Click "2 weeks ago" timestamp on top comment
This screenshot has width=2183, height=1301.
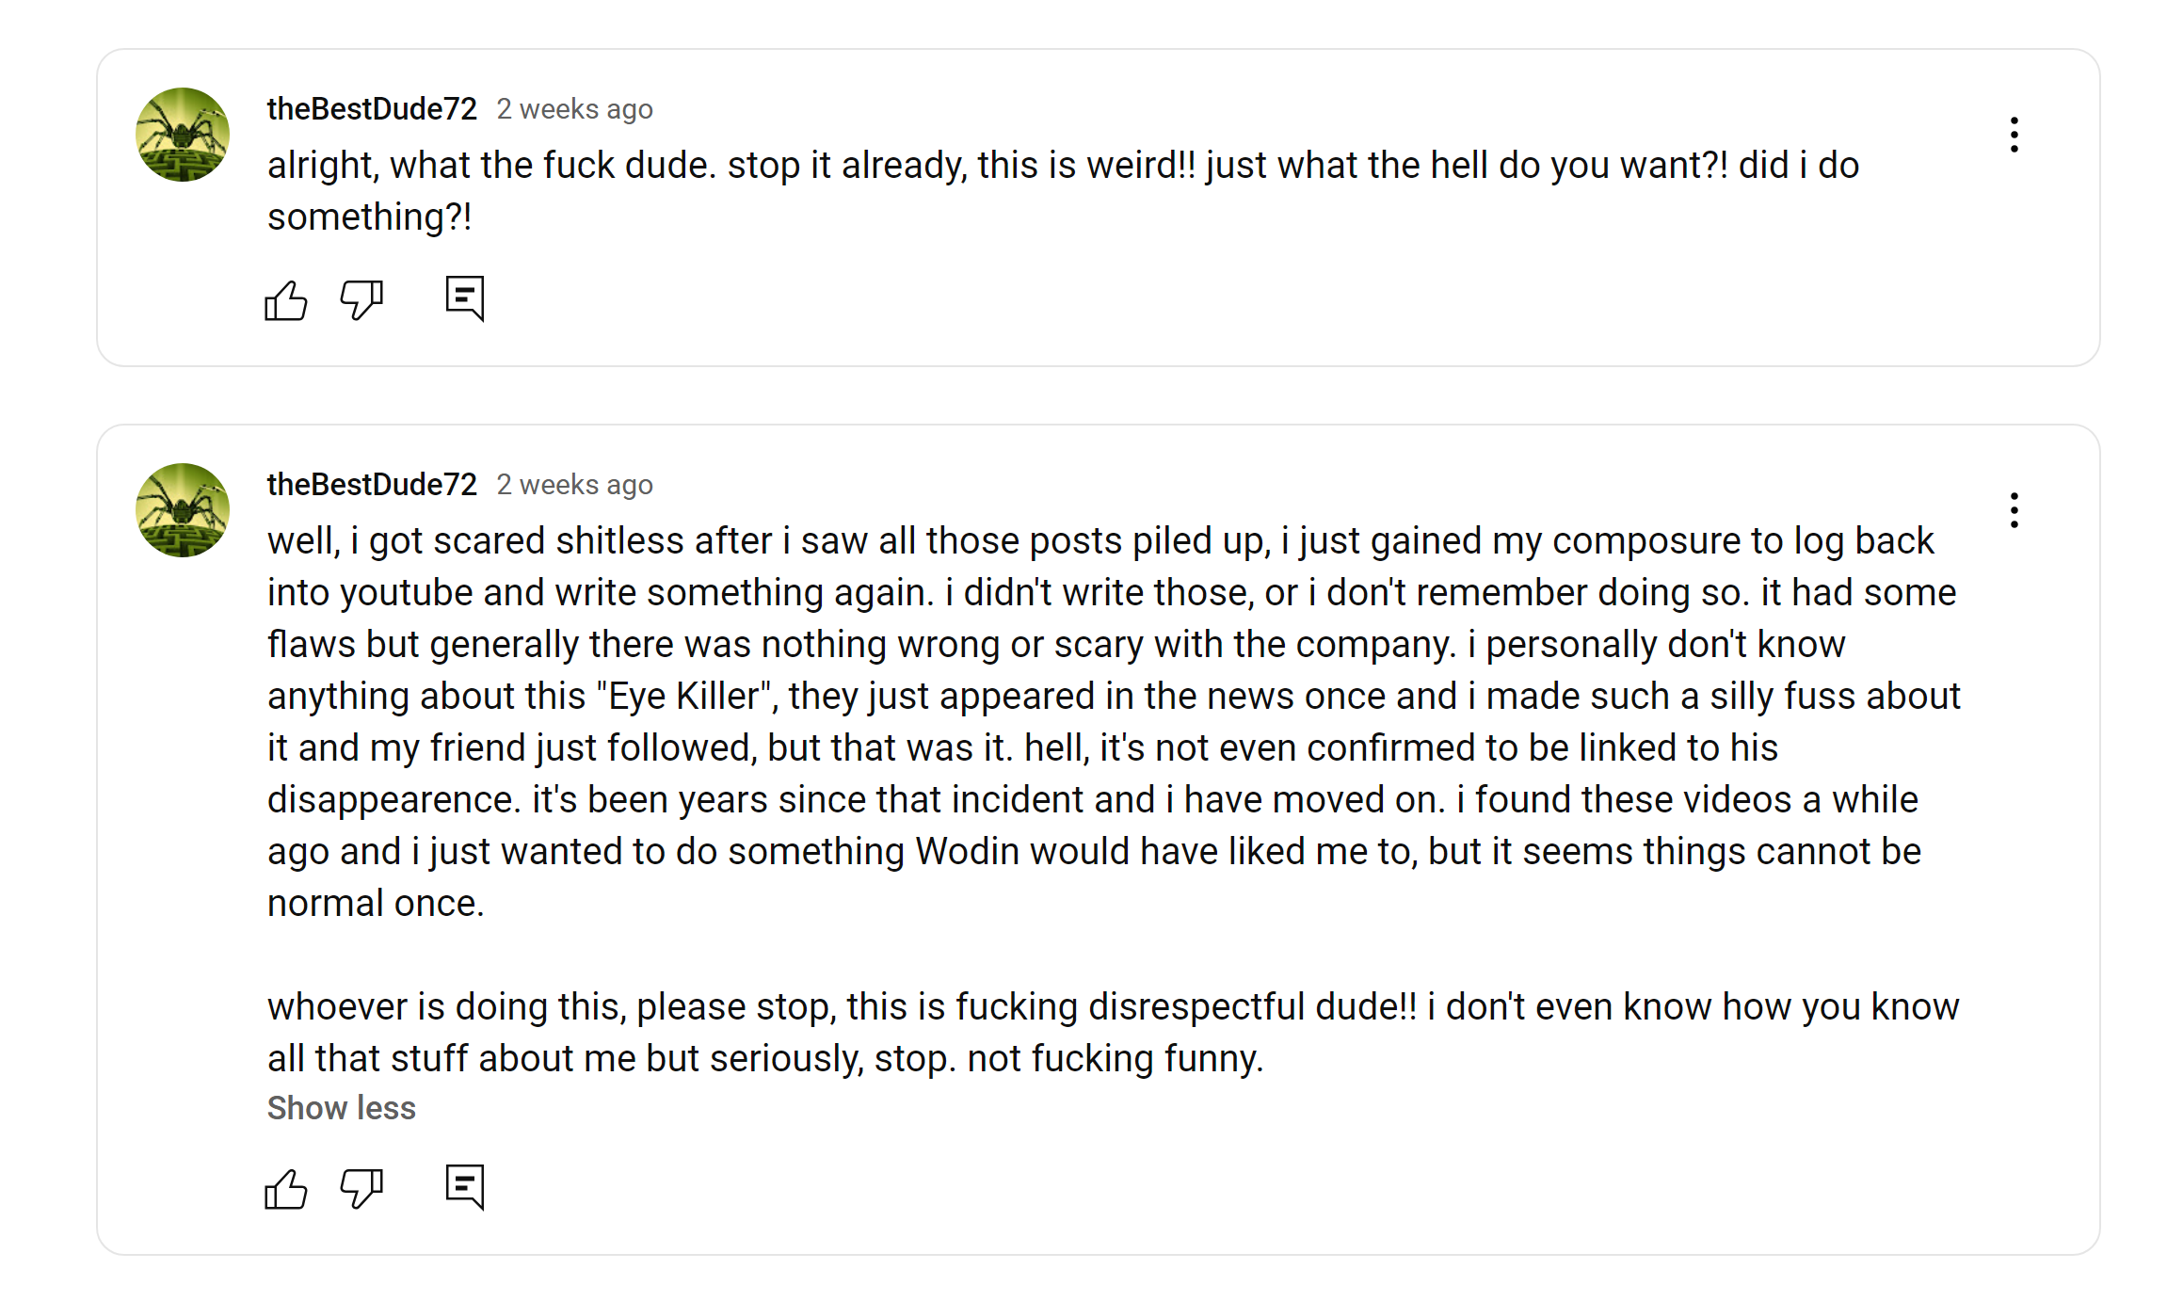click(x=574, y=109)
